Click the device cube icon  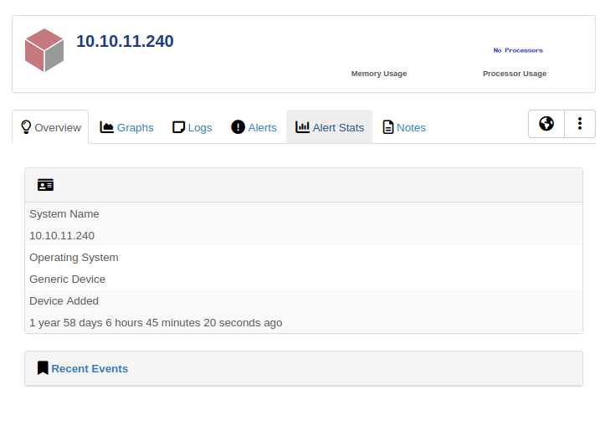pyautogui.click(x=44, y=50)
